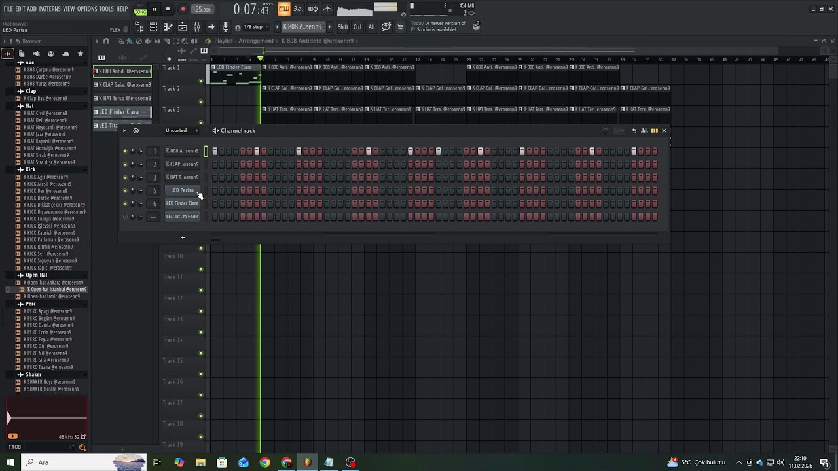Select the K CLAP Gala pattern in picker

(x=122, y=85)
